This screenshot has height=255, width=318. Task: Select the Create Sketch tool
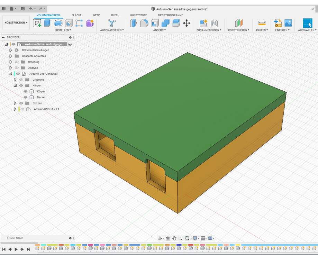pyautogui.click(x=37, y=23)
